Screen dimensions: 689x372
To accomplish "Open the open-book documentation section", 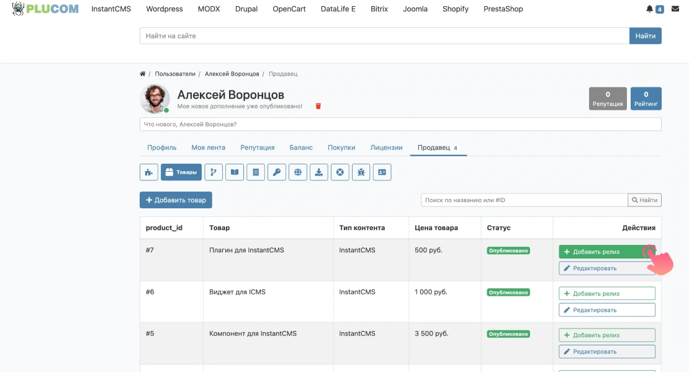I will [235, 172].
